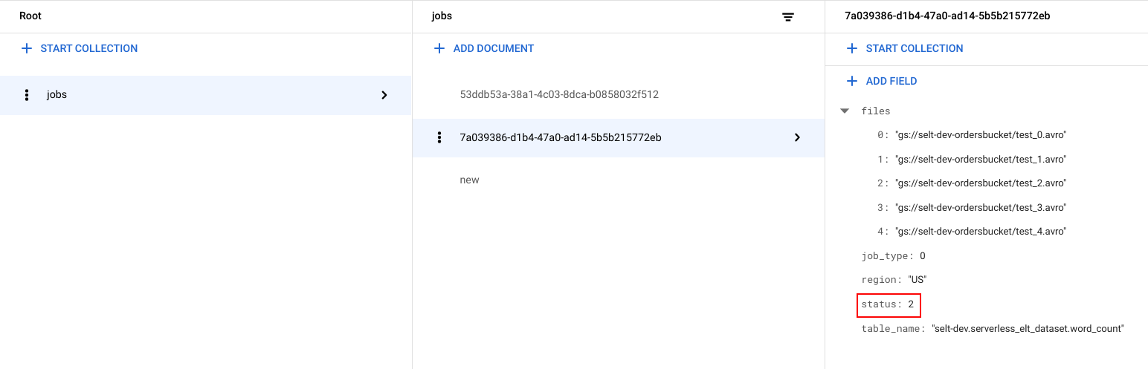
Task: Click the status field value 2
Action: tap(911, 304)
